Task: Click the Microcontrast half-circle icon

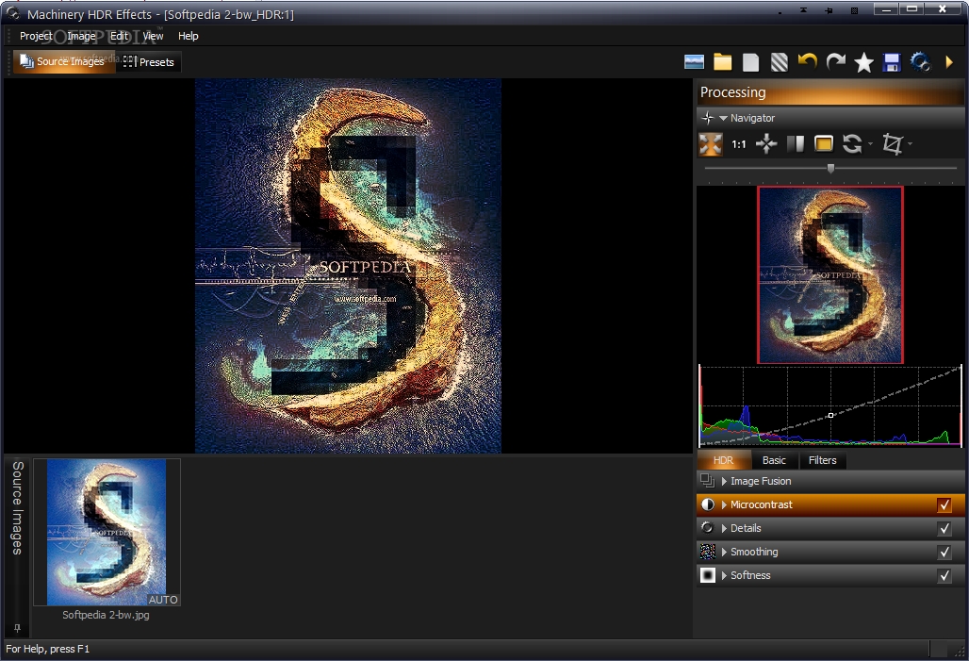Action: click(x=708, y=504)
